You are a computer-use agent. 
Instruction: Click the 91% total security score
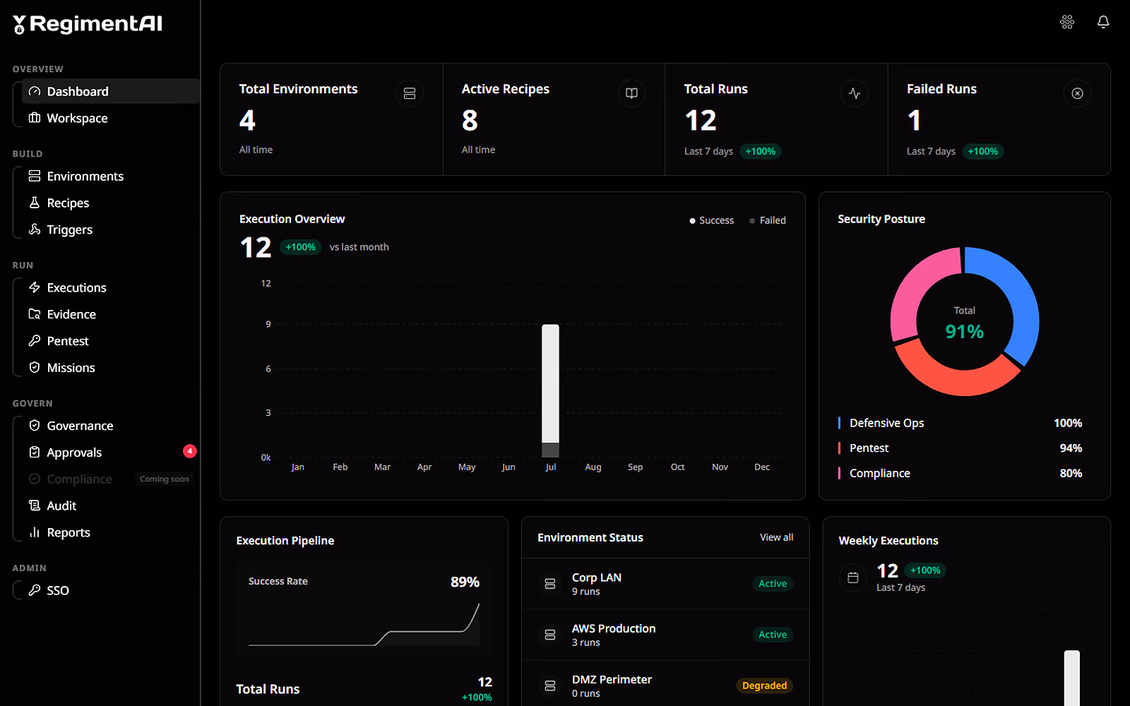tap(964, 331)
